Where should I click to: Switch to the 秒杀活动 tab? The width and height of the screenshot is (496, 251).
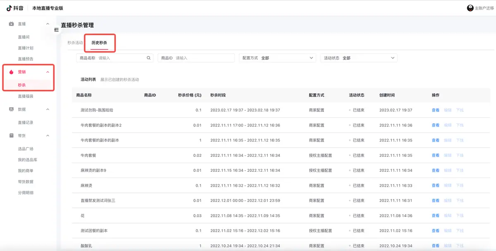tap(75, 43)
